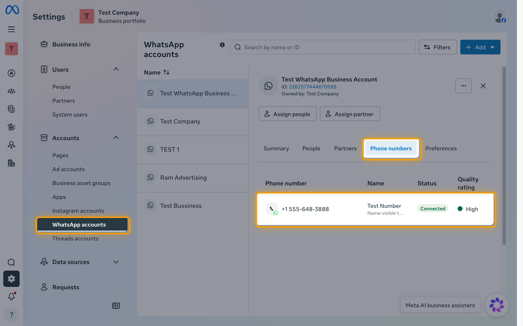Sort the list by Name column
This screenshot has width=523, height=326.
click(156, 72)
